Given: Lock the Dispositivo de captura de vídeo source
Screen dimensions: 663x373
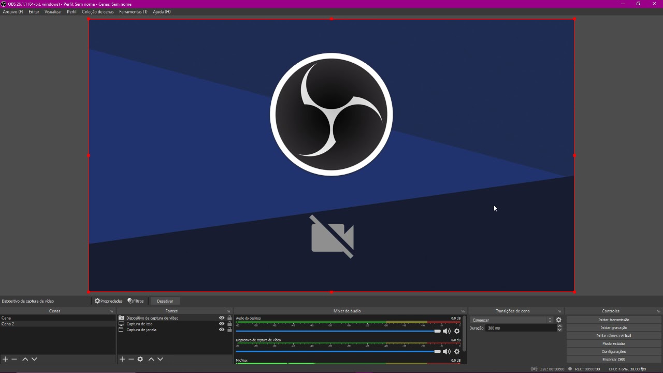Looking at the screenshot, I should coord(229,318).
